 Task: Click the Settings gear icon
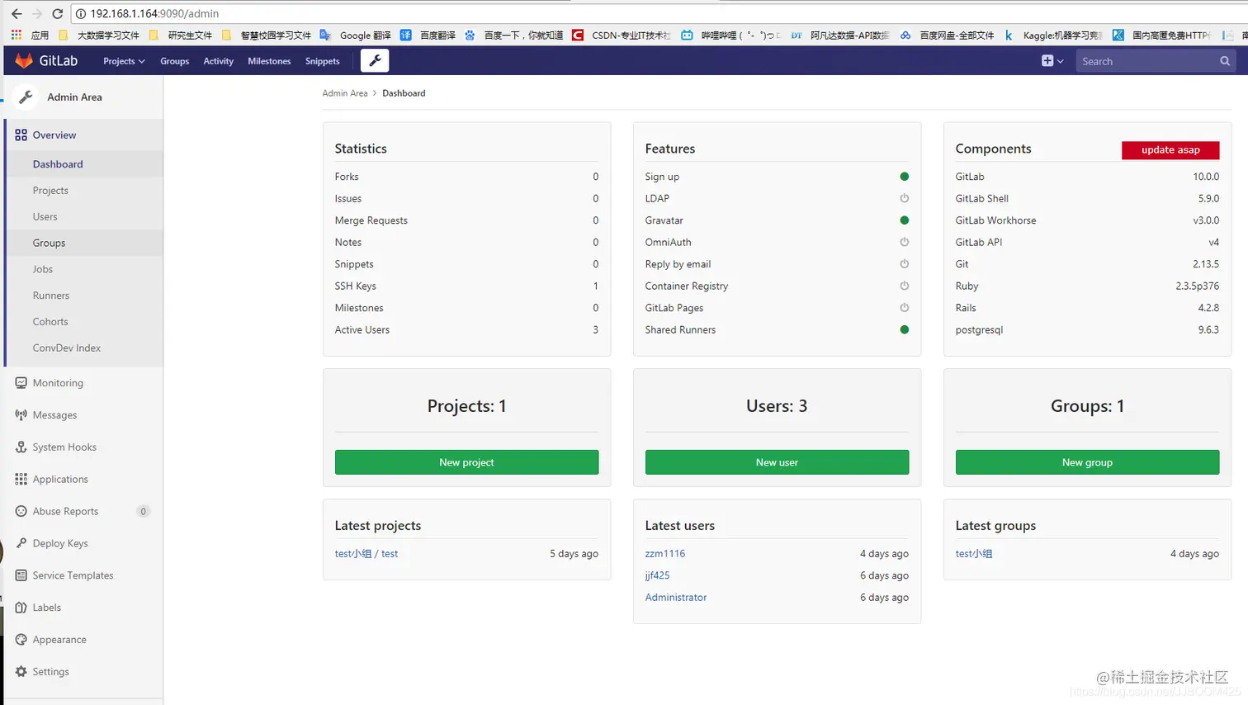tap(21, 671)
